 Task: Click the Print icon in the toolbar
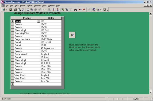(x=16, y=10)
